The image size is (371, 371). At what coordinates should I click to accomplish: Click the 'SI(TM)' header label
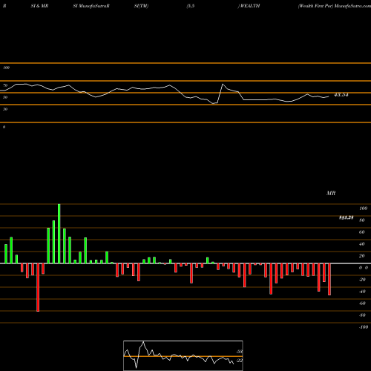point(141,6)
